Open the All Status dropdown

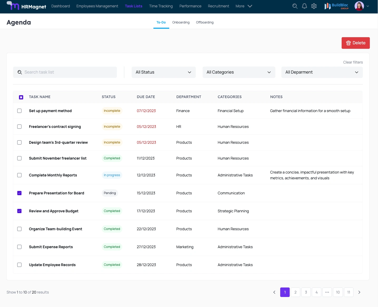pos(164,72)
